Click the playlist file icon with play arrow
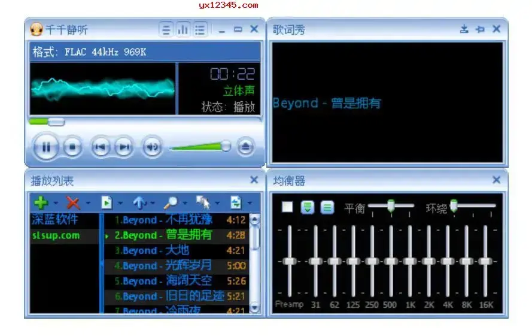 tap(107, 203)
